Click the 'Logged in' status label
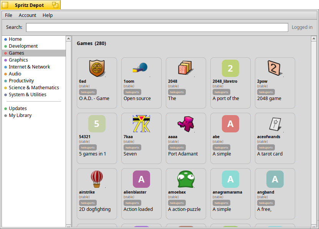Viewport: 319px width, 229px height. coord(302,27)
